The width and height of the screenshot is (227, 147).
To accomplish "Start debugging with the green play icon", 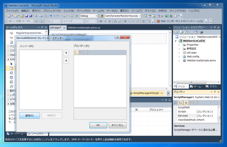I will click(x=77, y=16).
